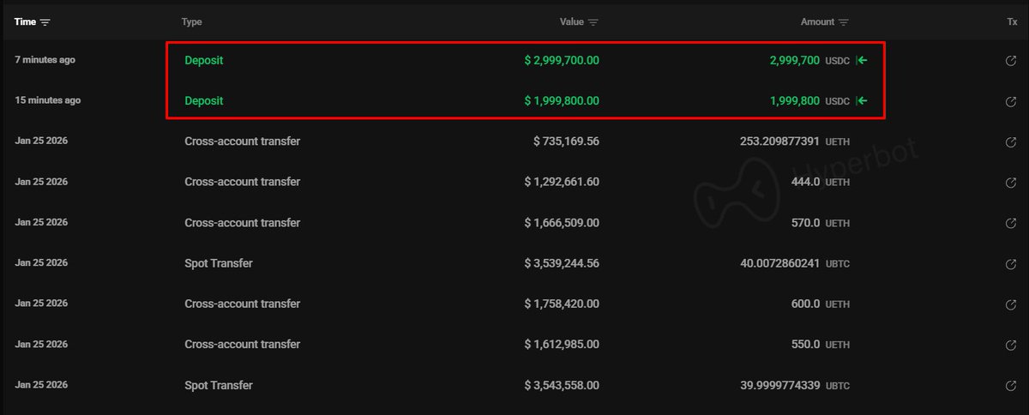Image resolution: width=1029 pixels, height=415 pixels.
Task: Open transaction link for 15 minutes ago deposit
Action: 1010,101
